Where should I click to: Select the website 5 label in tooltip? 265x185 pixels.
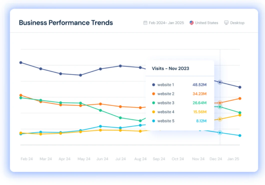point(166,121)
